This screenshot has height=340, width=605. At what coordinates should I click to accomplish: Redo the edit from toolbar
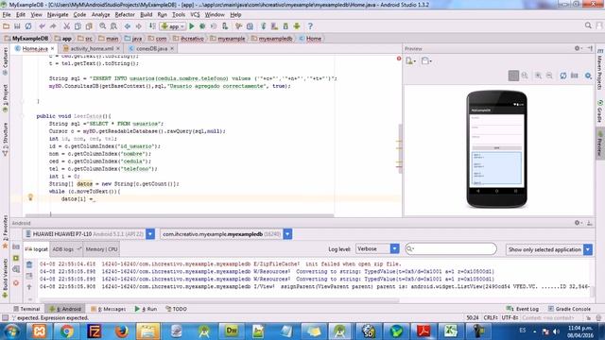[x=53, y=26]
